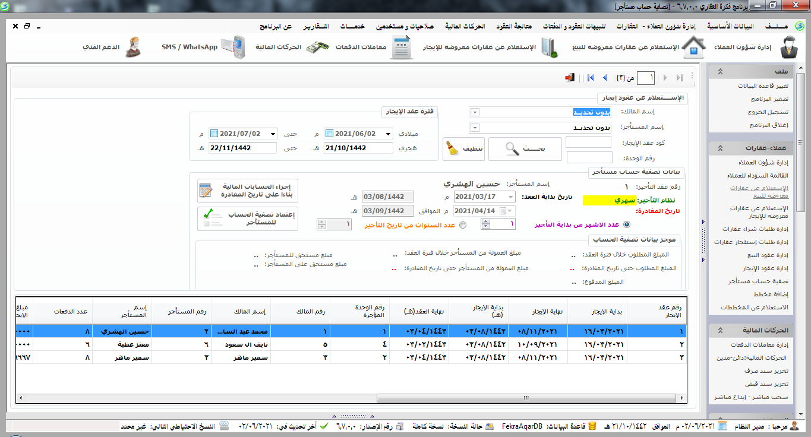811x437 pixels.
Task: Expand the إسم المالك dropdown
Action: [x=474, y=112]
